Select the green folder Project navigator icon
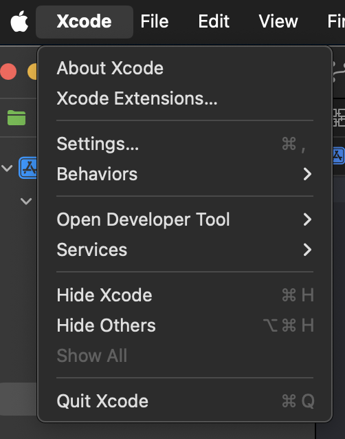The image size is (345, 439). pos(16,118)
